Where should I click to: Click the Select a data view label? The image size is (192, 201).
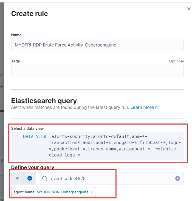[x=27, y=128]
